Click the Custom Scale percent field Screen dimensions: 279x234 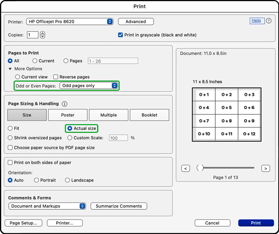click(118, 138)
